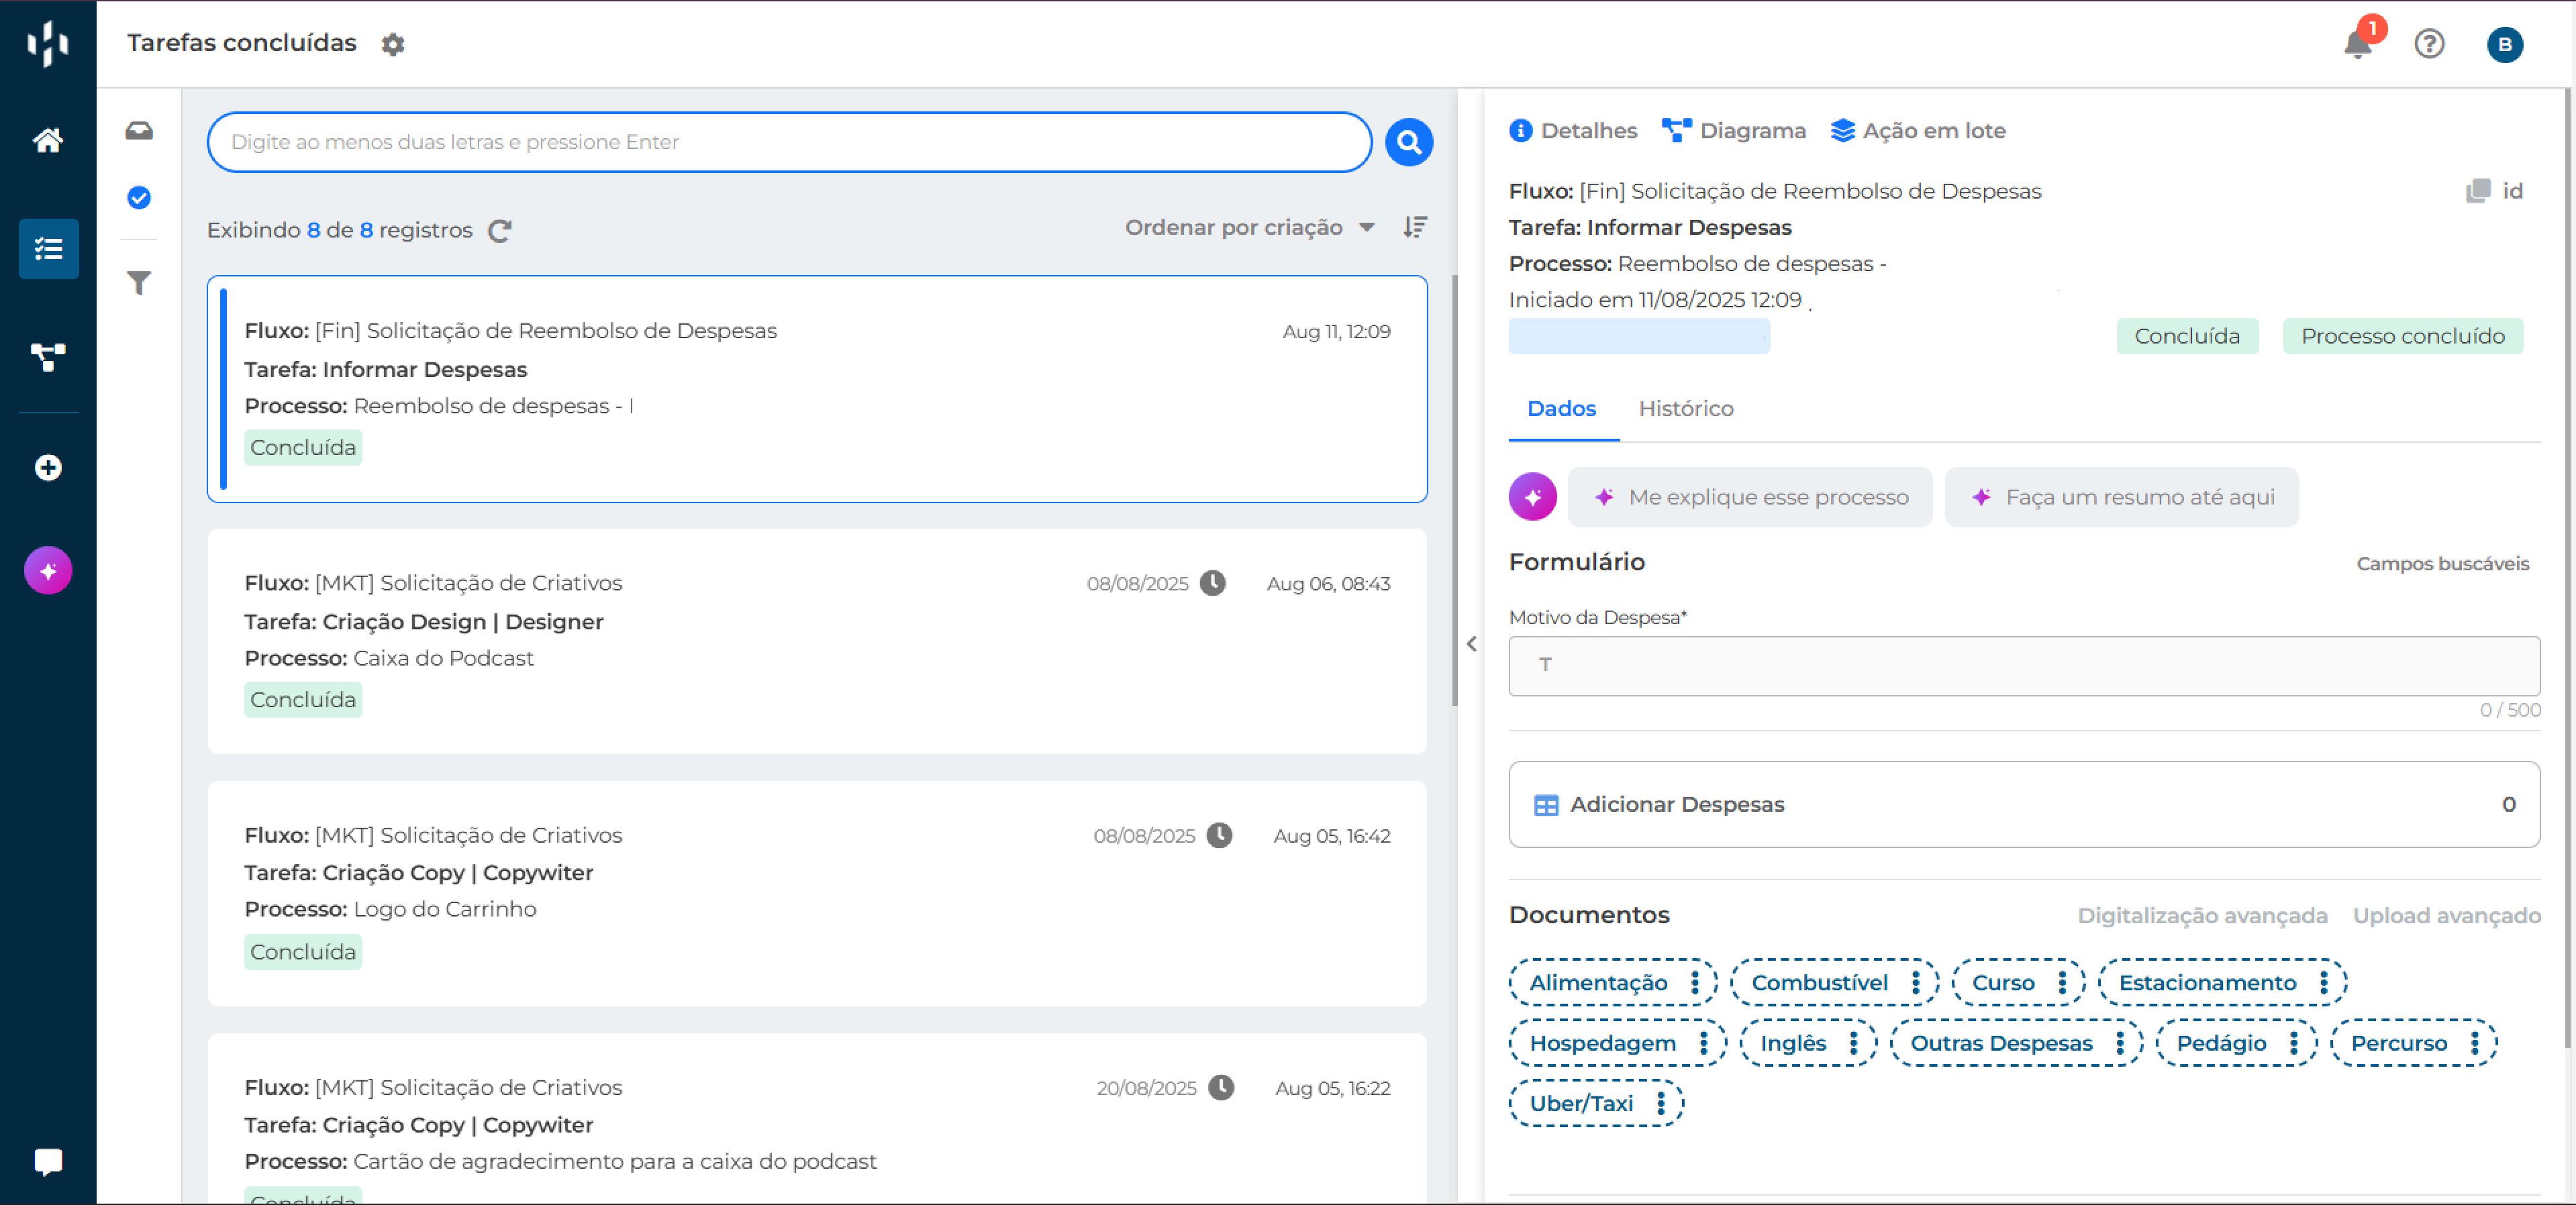Collapse the details panel chevron
The width and height of the screenshot is (2576, 1205).
click(1471, 644)
